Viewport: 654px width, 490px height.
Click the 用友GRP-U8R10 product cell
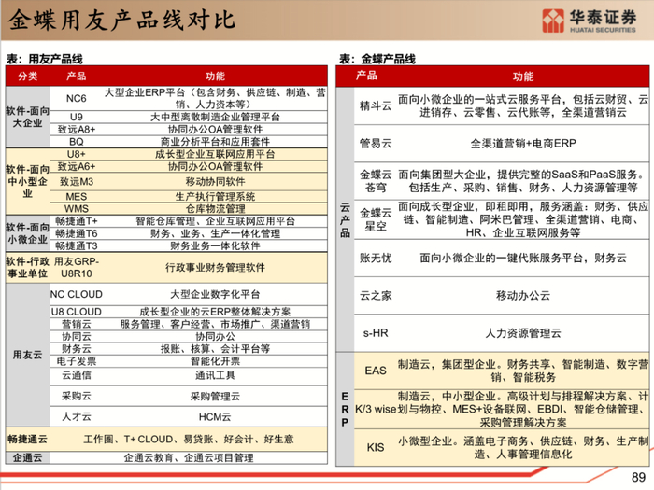click(x=77, y=268)
